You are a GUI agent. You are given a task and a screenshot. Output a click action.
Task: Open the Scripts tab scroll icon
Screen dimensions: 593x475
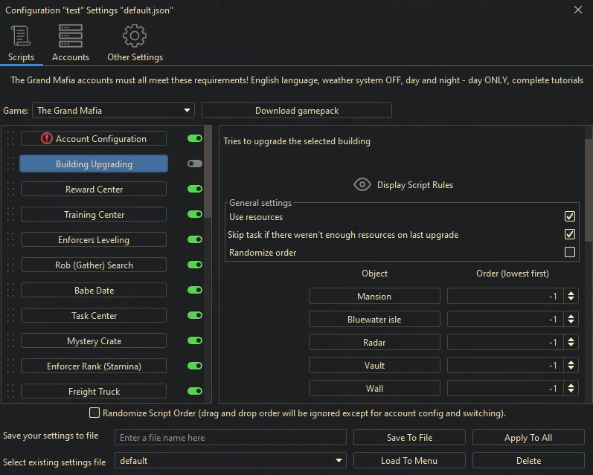coord(21,36)
